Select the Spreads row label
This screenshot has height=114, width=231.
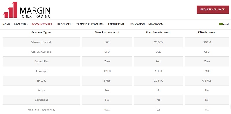pos(41,81)
